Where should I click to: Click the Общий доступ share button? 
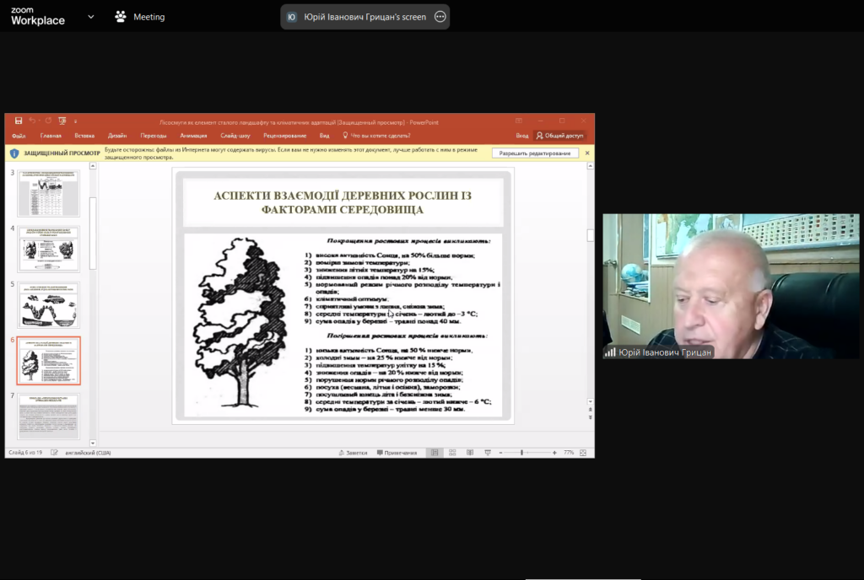[560, 136]
